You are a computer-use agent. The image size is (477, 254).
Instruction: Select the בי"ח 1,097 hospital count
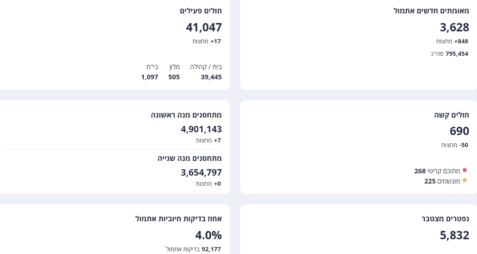[150, 72]
